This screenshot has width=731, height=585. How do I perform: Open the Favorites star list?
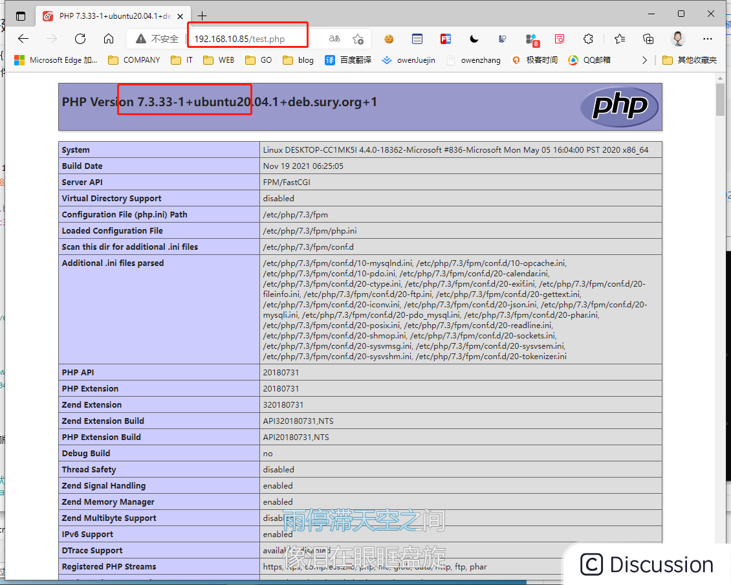[x=620, y=39]
